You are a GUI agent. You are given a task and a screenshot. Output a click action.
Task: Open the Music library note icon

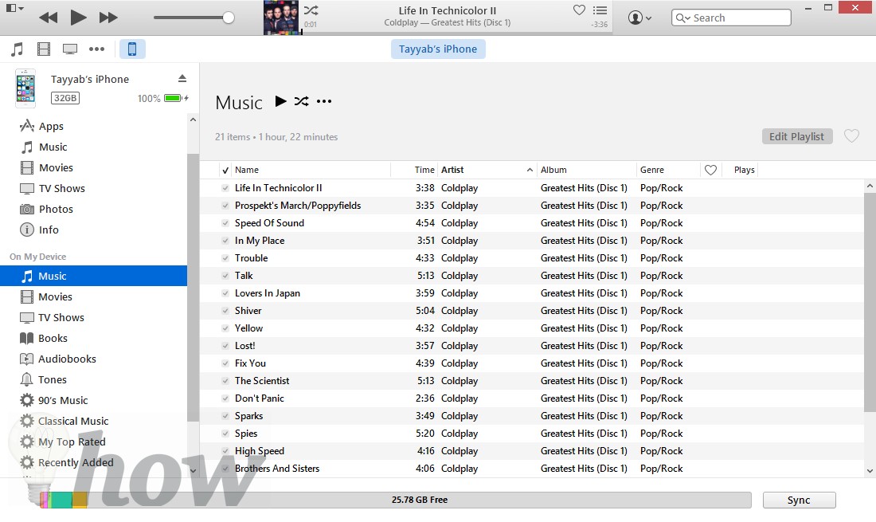pos(18,49)
